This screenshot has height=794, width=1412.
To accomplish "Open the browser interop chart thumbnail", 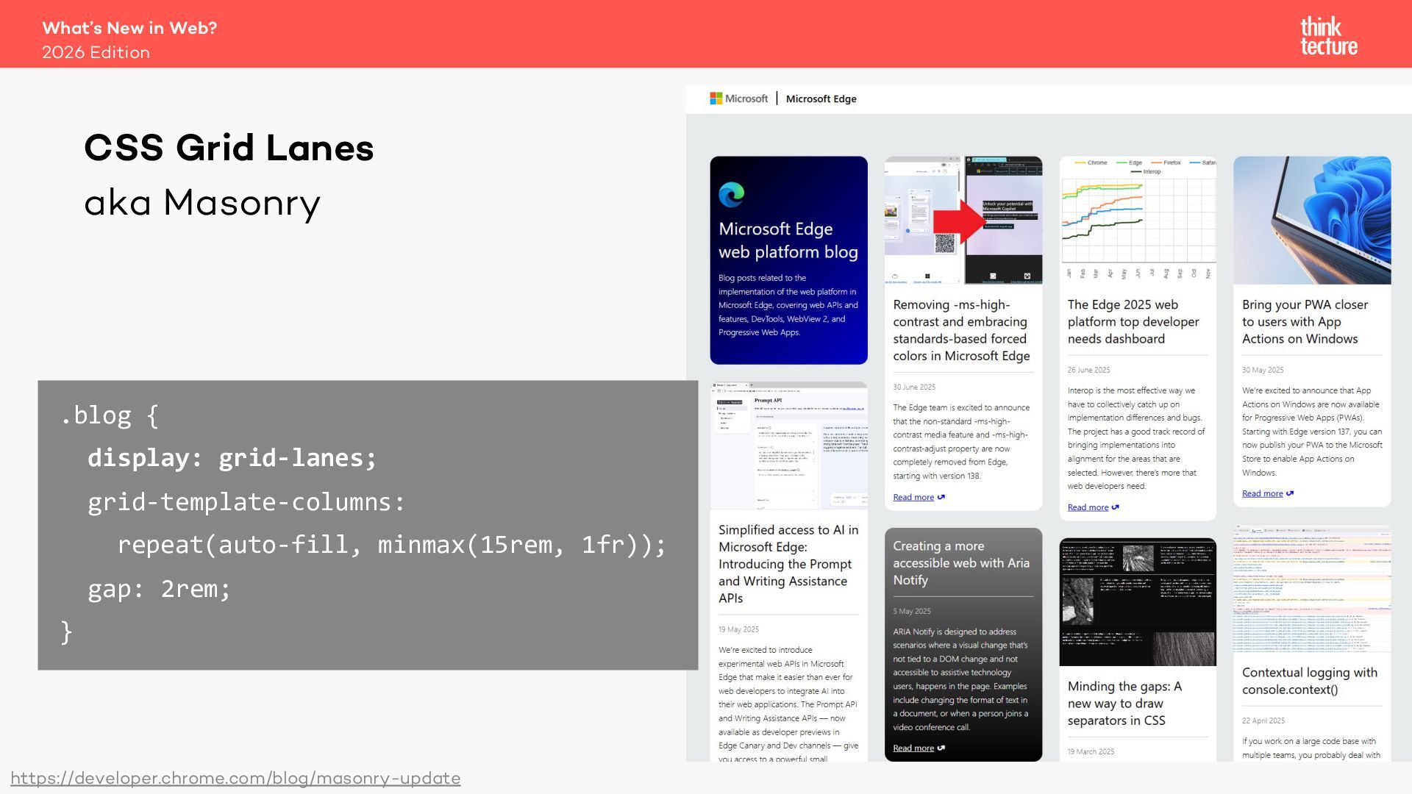I will [1137, 220].
